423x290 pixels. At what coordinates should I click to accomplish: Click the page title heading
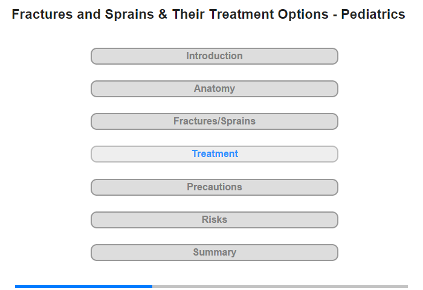pyautogui.click(x=208, y=14)
